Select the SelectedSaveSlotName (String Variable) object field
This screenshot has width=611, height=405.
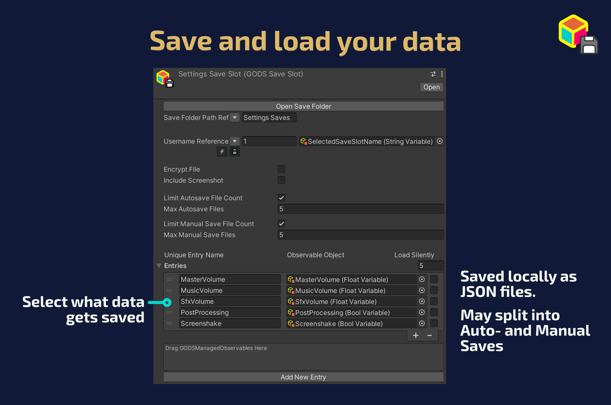click(372, 141)
